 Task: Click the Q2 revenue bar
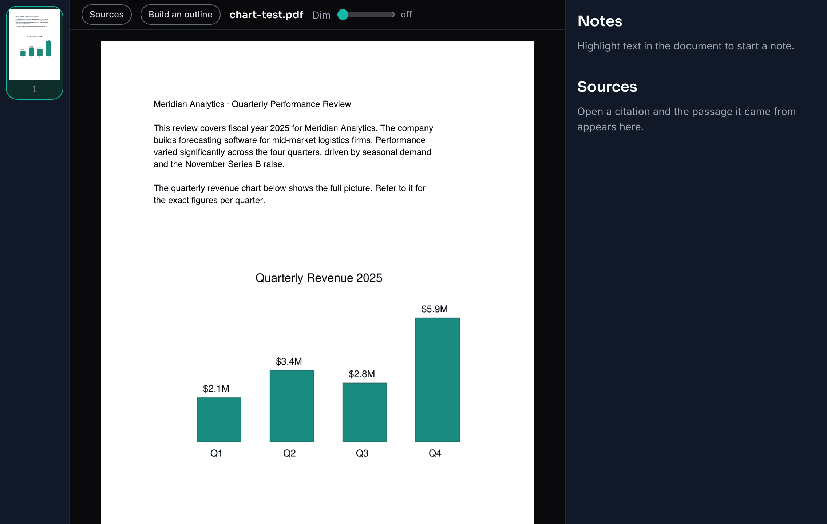292,406
